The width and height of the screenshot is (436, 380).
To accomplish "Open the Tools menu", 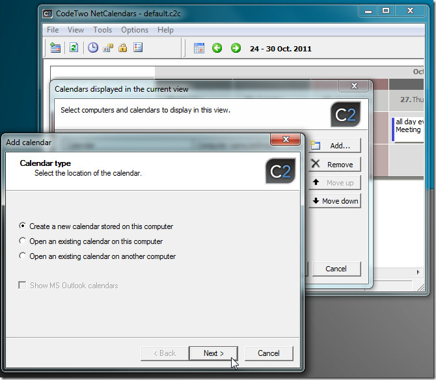I will [x=102, y=30].
